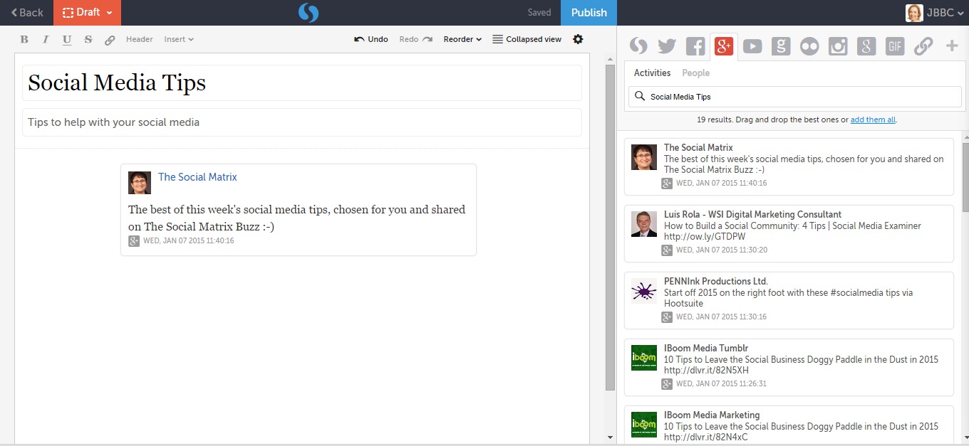Select the GIF search source icon
Viewport: 969px width, 446px height.
point(895,47)
